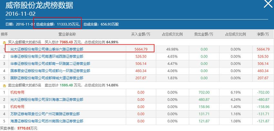This screenshot has height=131, width=274.
Task: Click the 2016-11-02 date subtitle
Action: tap(20, 14)
